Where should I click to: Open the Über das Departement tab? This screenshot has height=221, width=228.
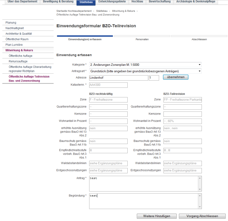22,2
